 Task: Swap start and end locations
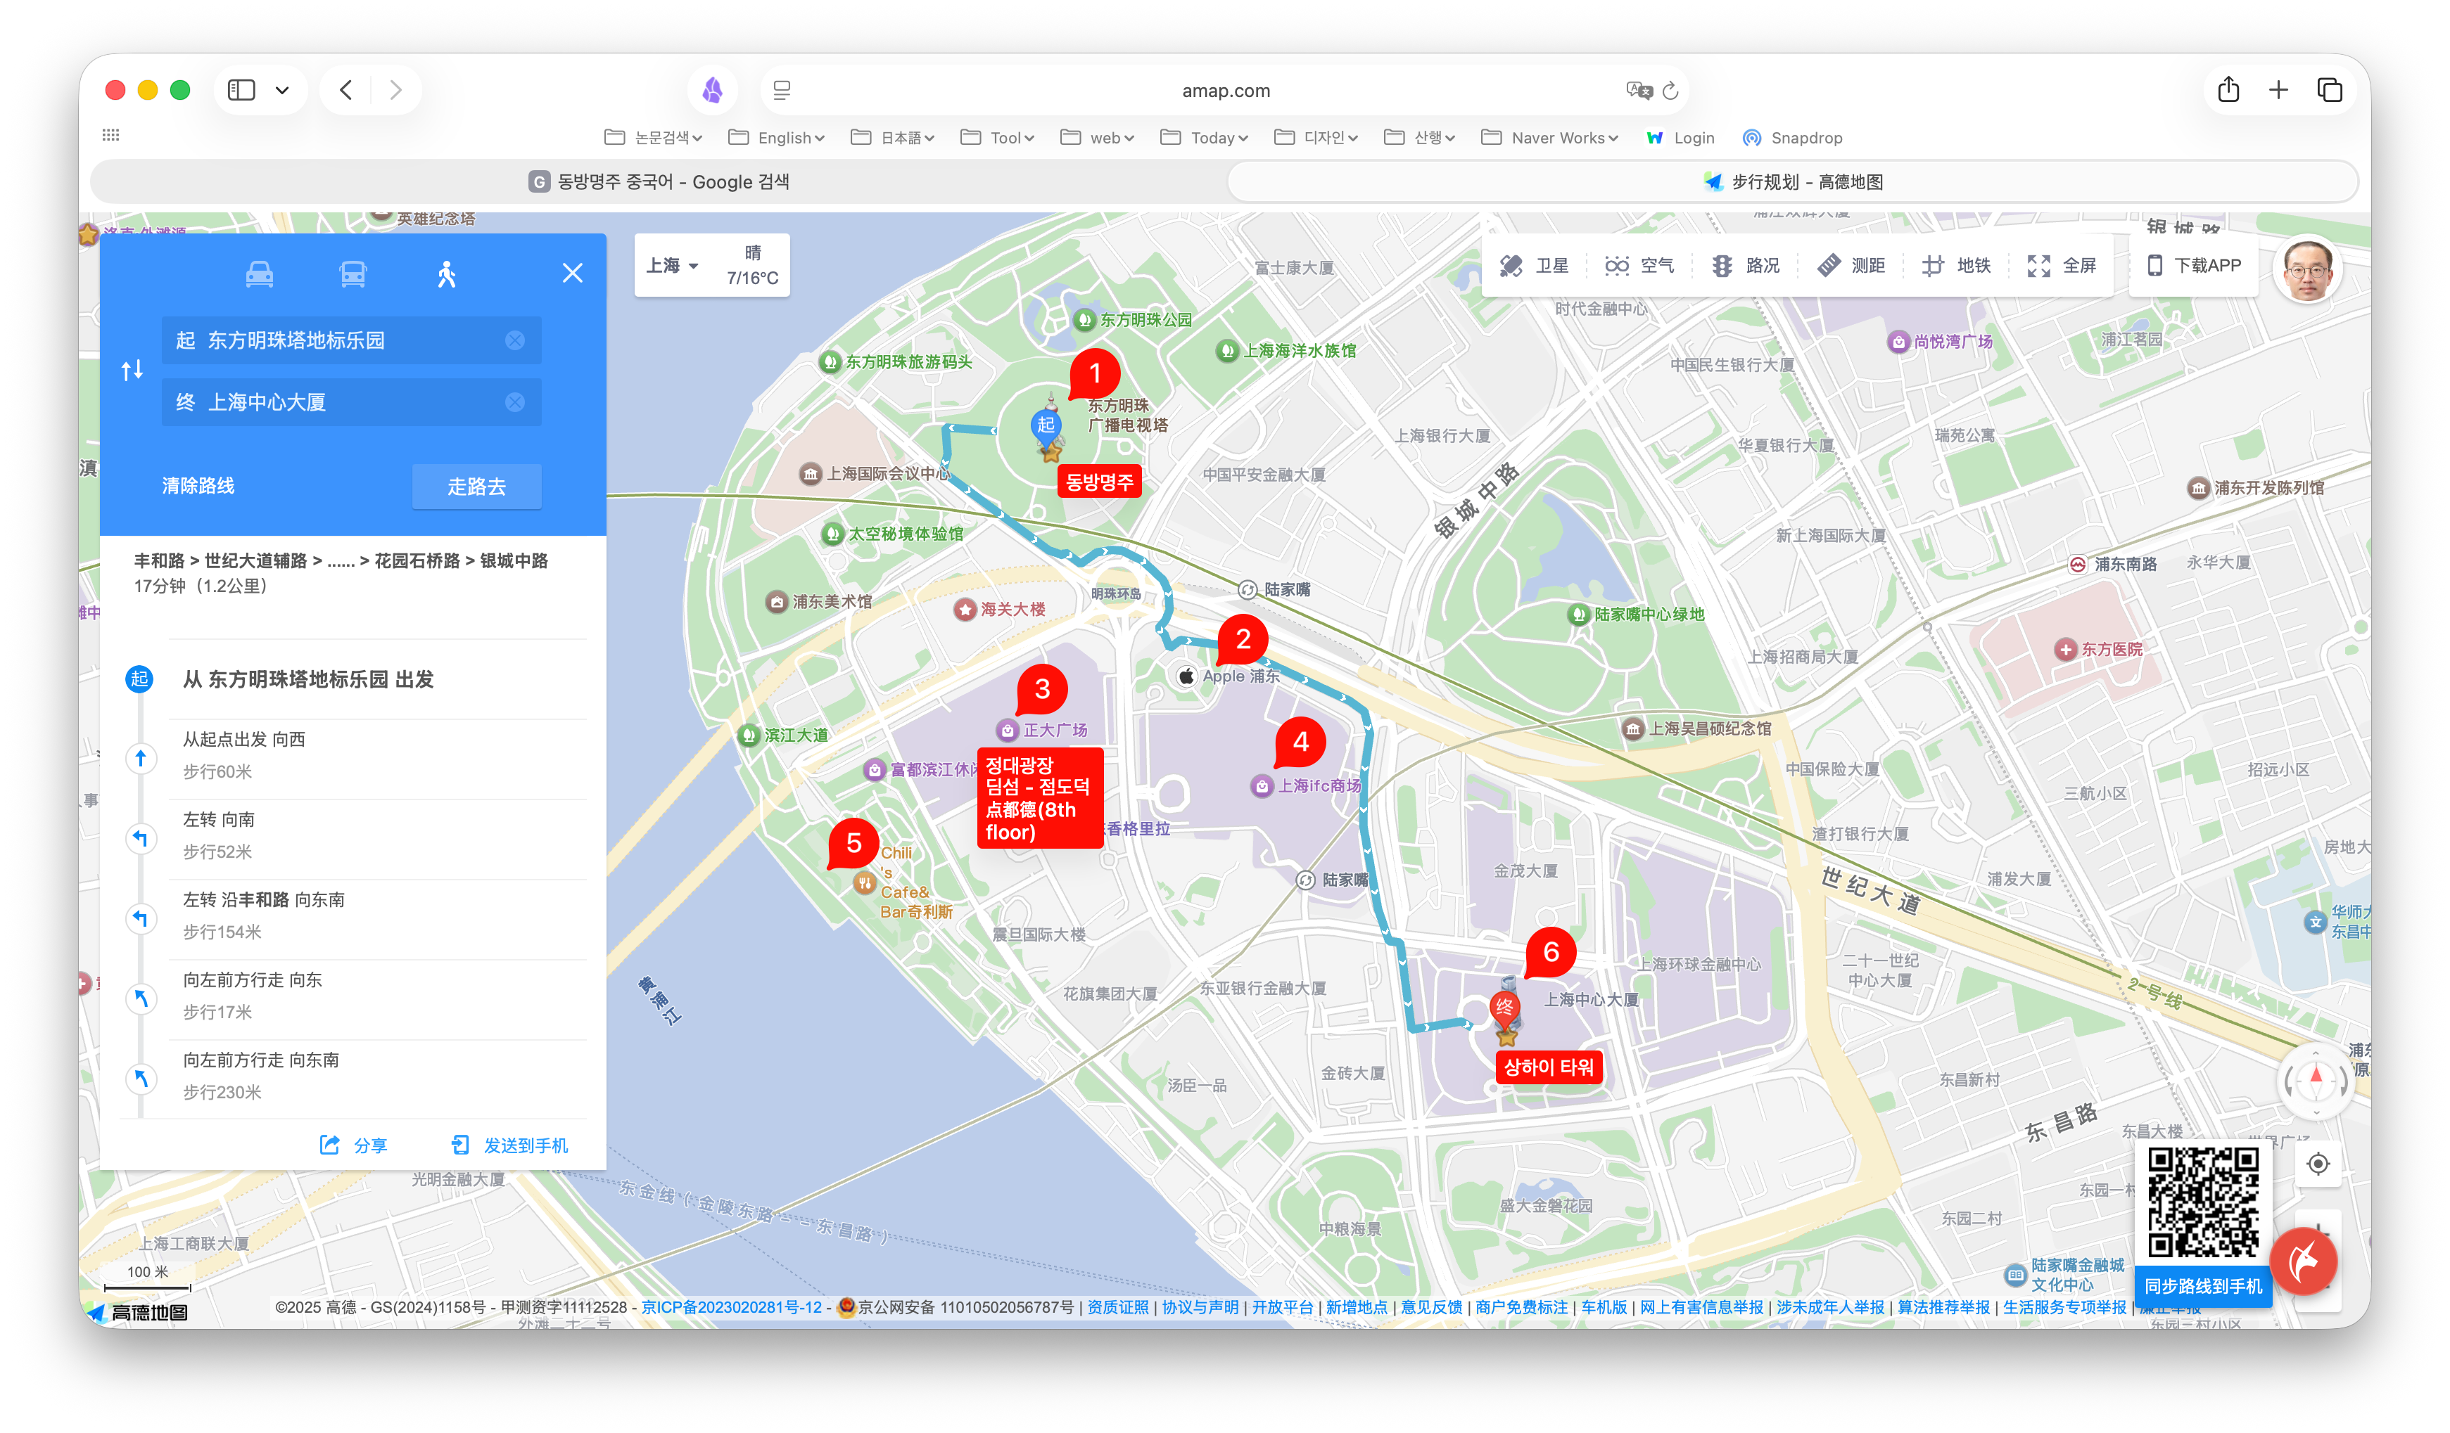click(x=132, y=370)
